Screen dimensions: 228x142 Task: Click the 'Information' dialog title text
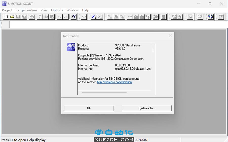tap(71, 36)
